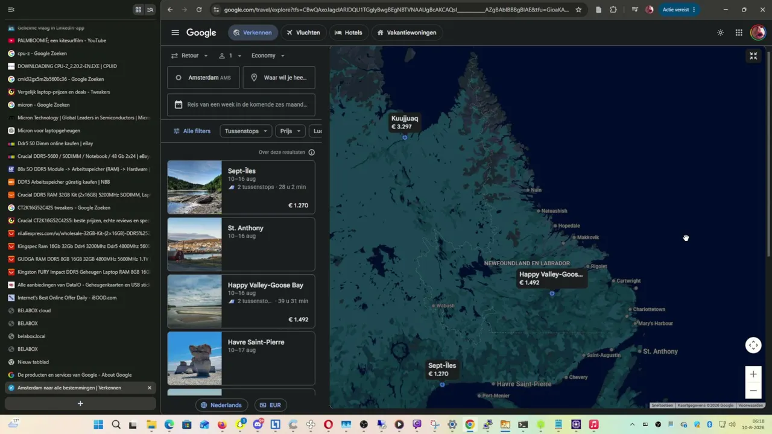772x434 pixels.
Task: Open the passengers count dropdown
Action: coord(230,55)
